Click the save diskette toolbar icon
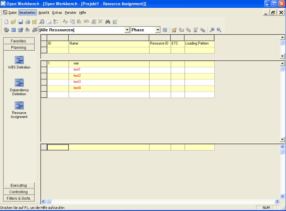This screenshot has height=211, width=286. pyautogui.click(x=21, y=22)
